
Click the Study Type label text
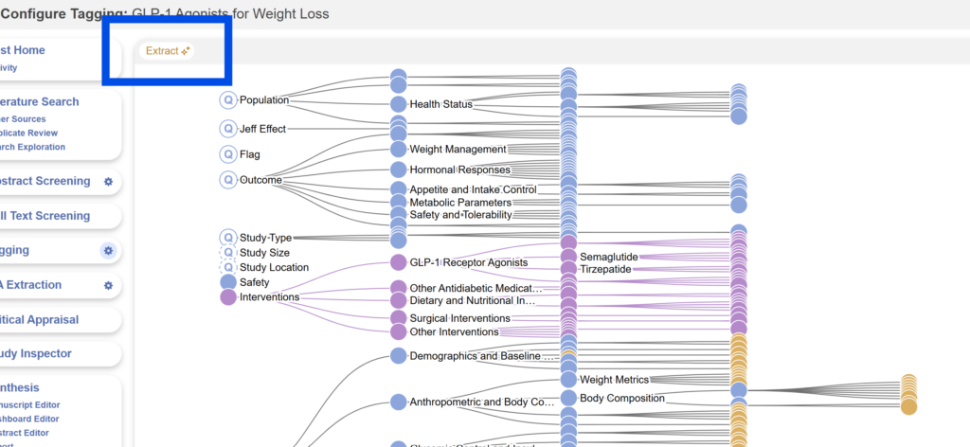[x=265, y=238]
